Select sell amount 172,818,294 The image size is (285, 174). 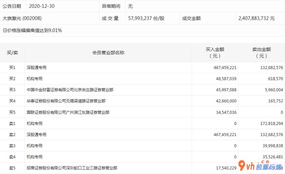tap(272, 123)
